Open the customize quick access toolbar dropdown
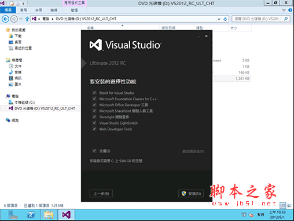The height and width of the screenshot is (221, 294). 23,3
